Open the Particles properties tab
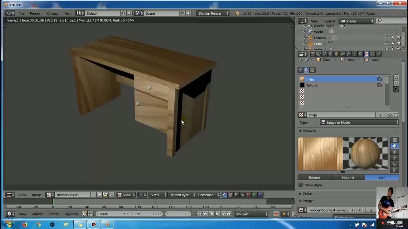 point(372,54)
